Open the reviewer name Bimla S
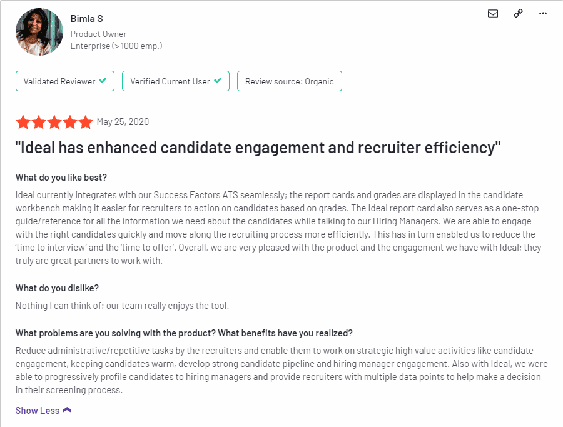Viewport: 563px width, 427px height. point(86,19)
